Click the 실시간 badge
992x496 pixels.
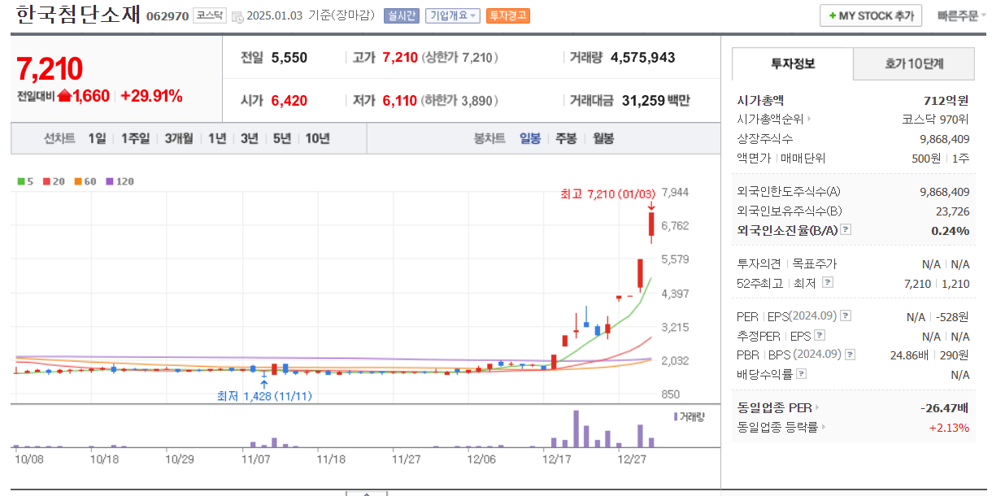tap(402, 15)
